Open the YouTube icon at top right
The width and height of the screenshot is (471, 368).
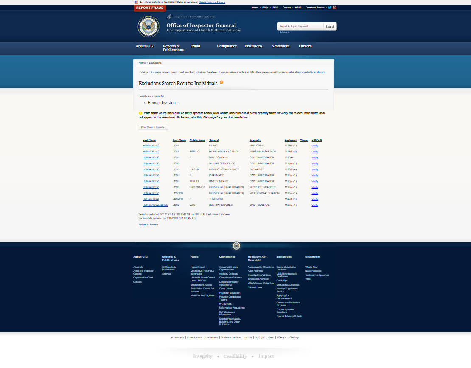pyautogui.click(x=335, y=7)
